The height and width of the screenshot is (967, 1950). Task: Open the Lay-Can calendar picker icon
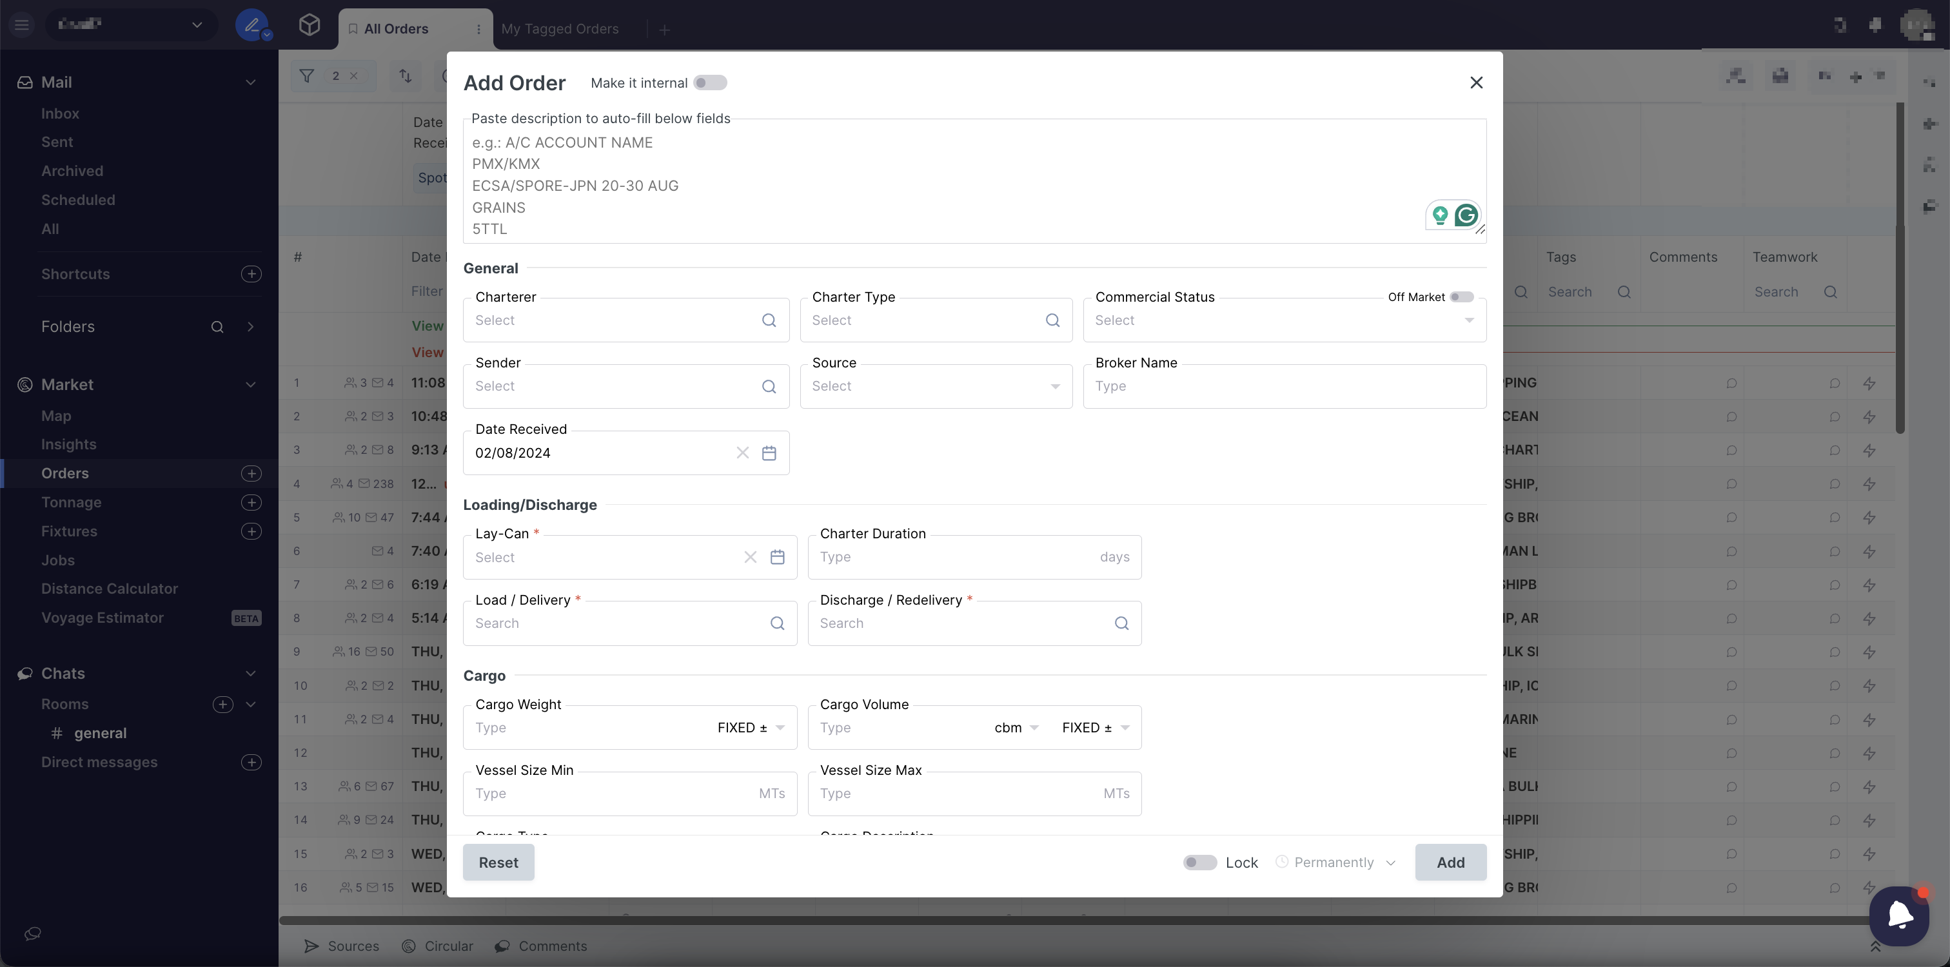(x=776, y=558)
